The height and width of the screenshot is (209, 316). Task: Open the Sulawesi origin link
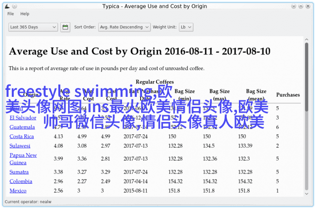point(20,146)
